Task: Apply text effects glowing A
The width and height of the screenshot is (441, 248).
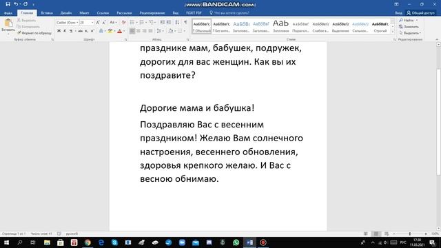Action: point(101,31)
